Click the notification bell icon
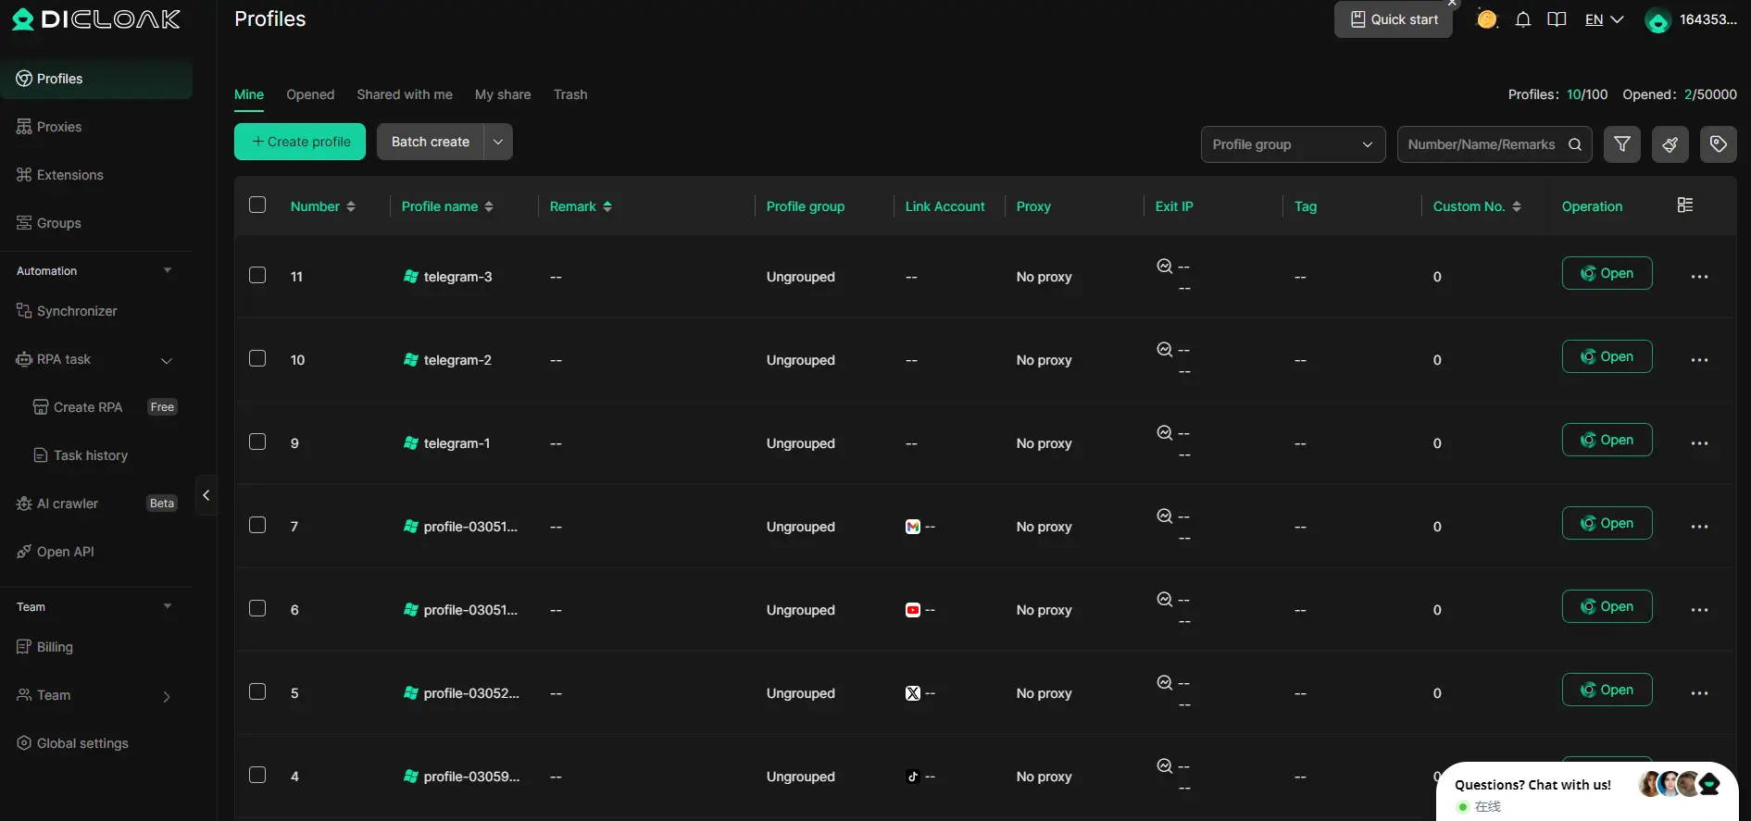 1522,19
